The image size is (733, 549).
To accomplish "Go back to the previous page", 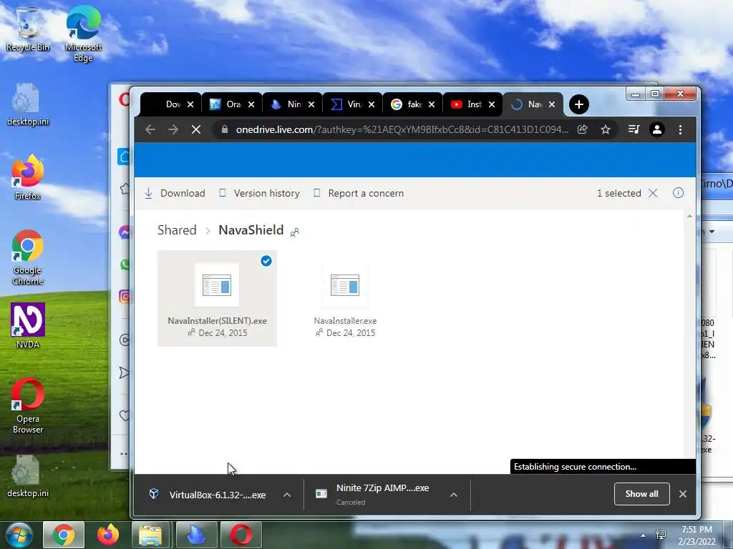I will tap(150, 129).
